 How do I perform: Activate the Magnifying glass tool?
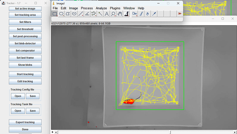(x=113, y=14)
